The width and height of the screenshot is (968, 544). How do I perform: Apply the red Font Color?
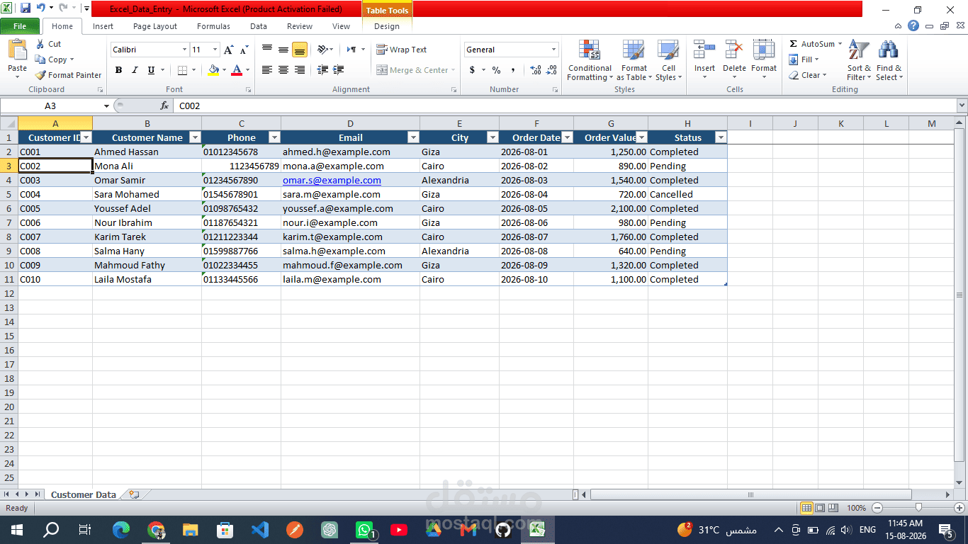[x=237, y=70]
